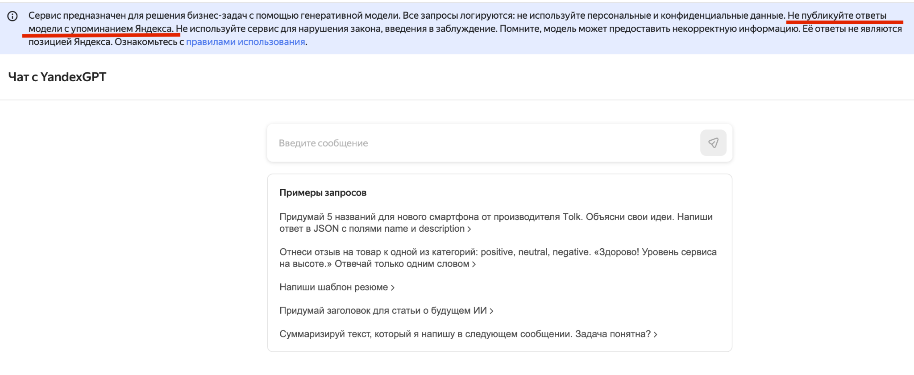Image resolution: width=914 pixels, height=375 pixels.
Task: Click the 'Примеры запросов' section title
Action: [323, 193]
